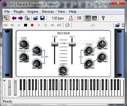Click the TIME knob
The height and width of the screenshot is (106, 127).
(24, 44)
